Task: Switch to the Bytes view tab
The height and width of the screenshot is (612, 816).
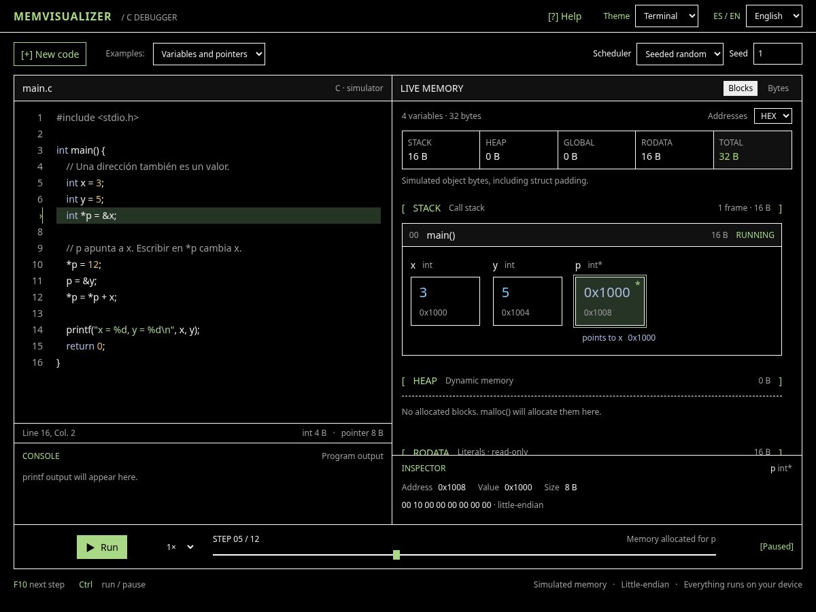Action: 778,88
